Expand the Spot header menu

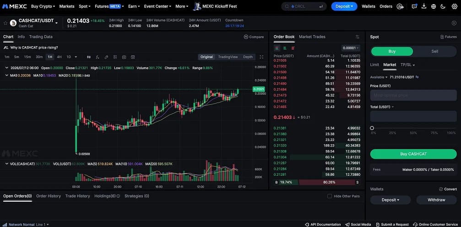tap(85, 6)
